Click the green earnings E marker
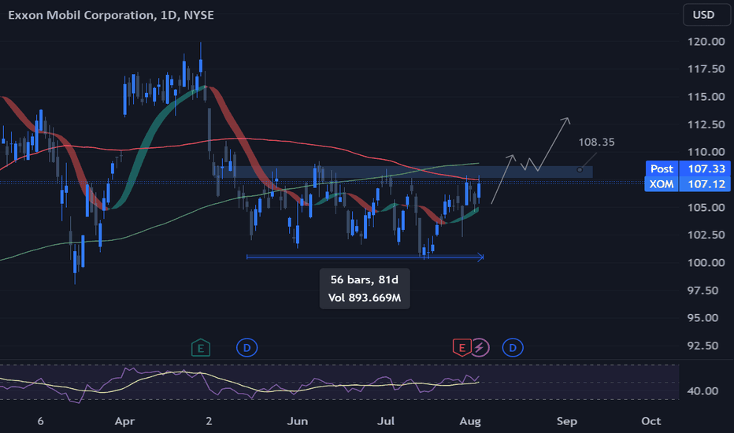734x433 pixels. tap(200, 348)
